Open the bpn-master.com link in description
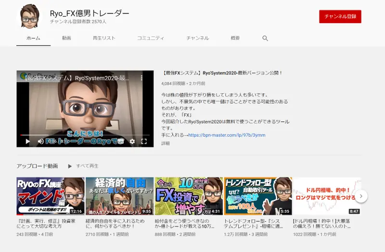Image resolution: width=385 pixels, height=252 pixels. [x=227, y=135]
